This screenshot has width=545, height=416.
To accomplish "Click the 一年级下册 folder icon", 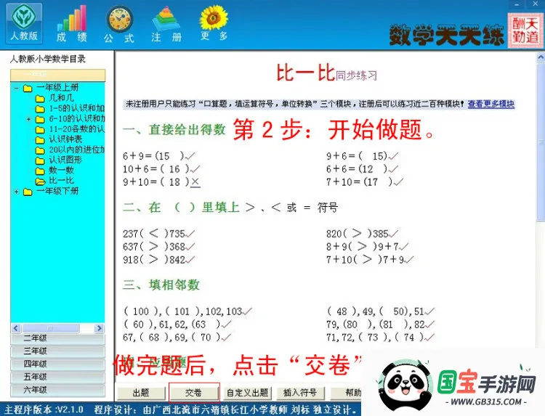I will click(x=28, y=192).
